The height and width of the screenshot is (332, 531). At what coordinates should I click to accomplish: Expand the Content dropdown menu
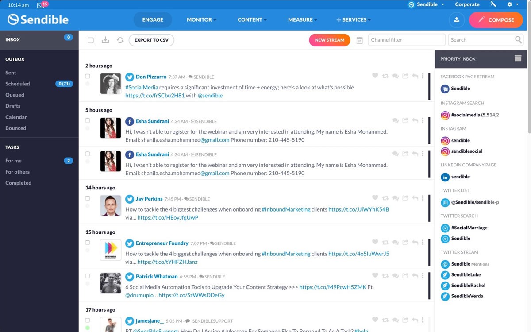[x=252, y=19]
